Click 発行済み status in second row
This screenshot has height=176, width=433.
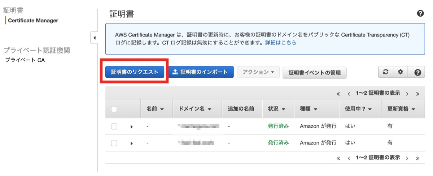point(278,143)
